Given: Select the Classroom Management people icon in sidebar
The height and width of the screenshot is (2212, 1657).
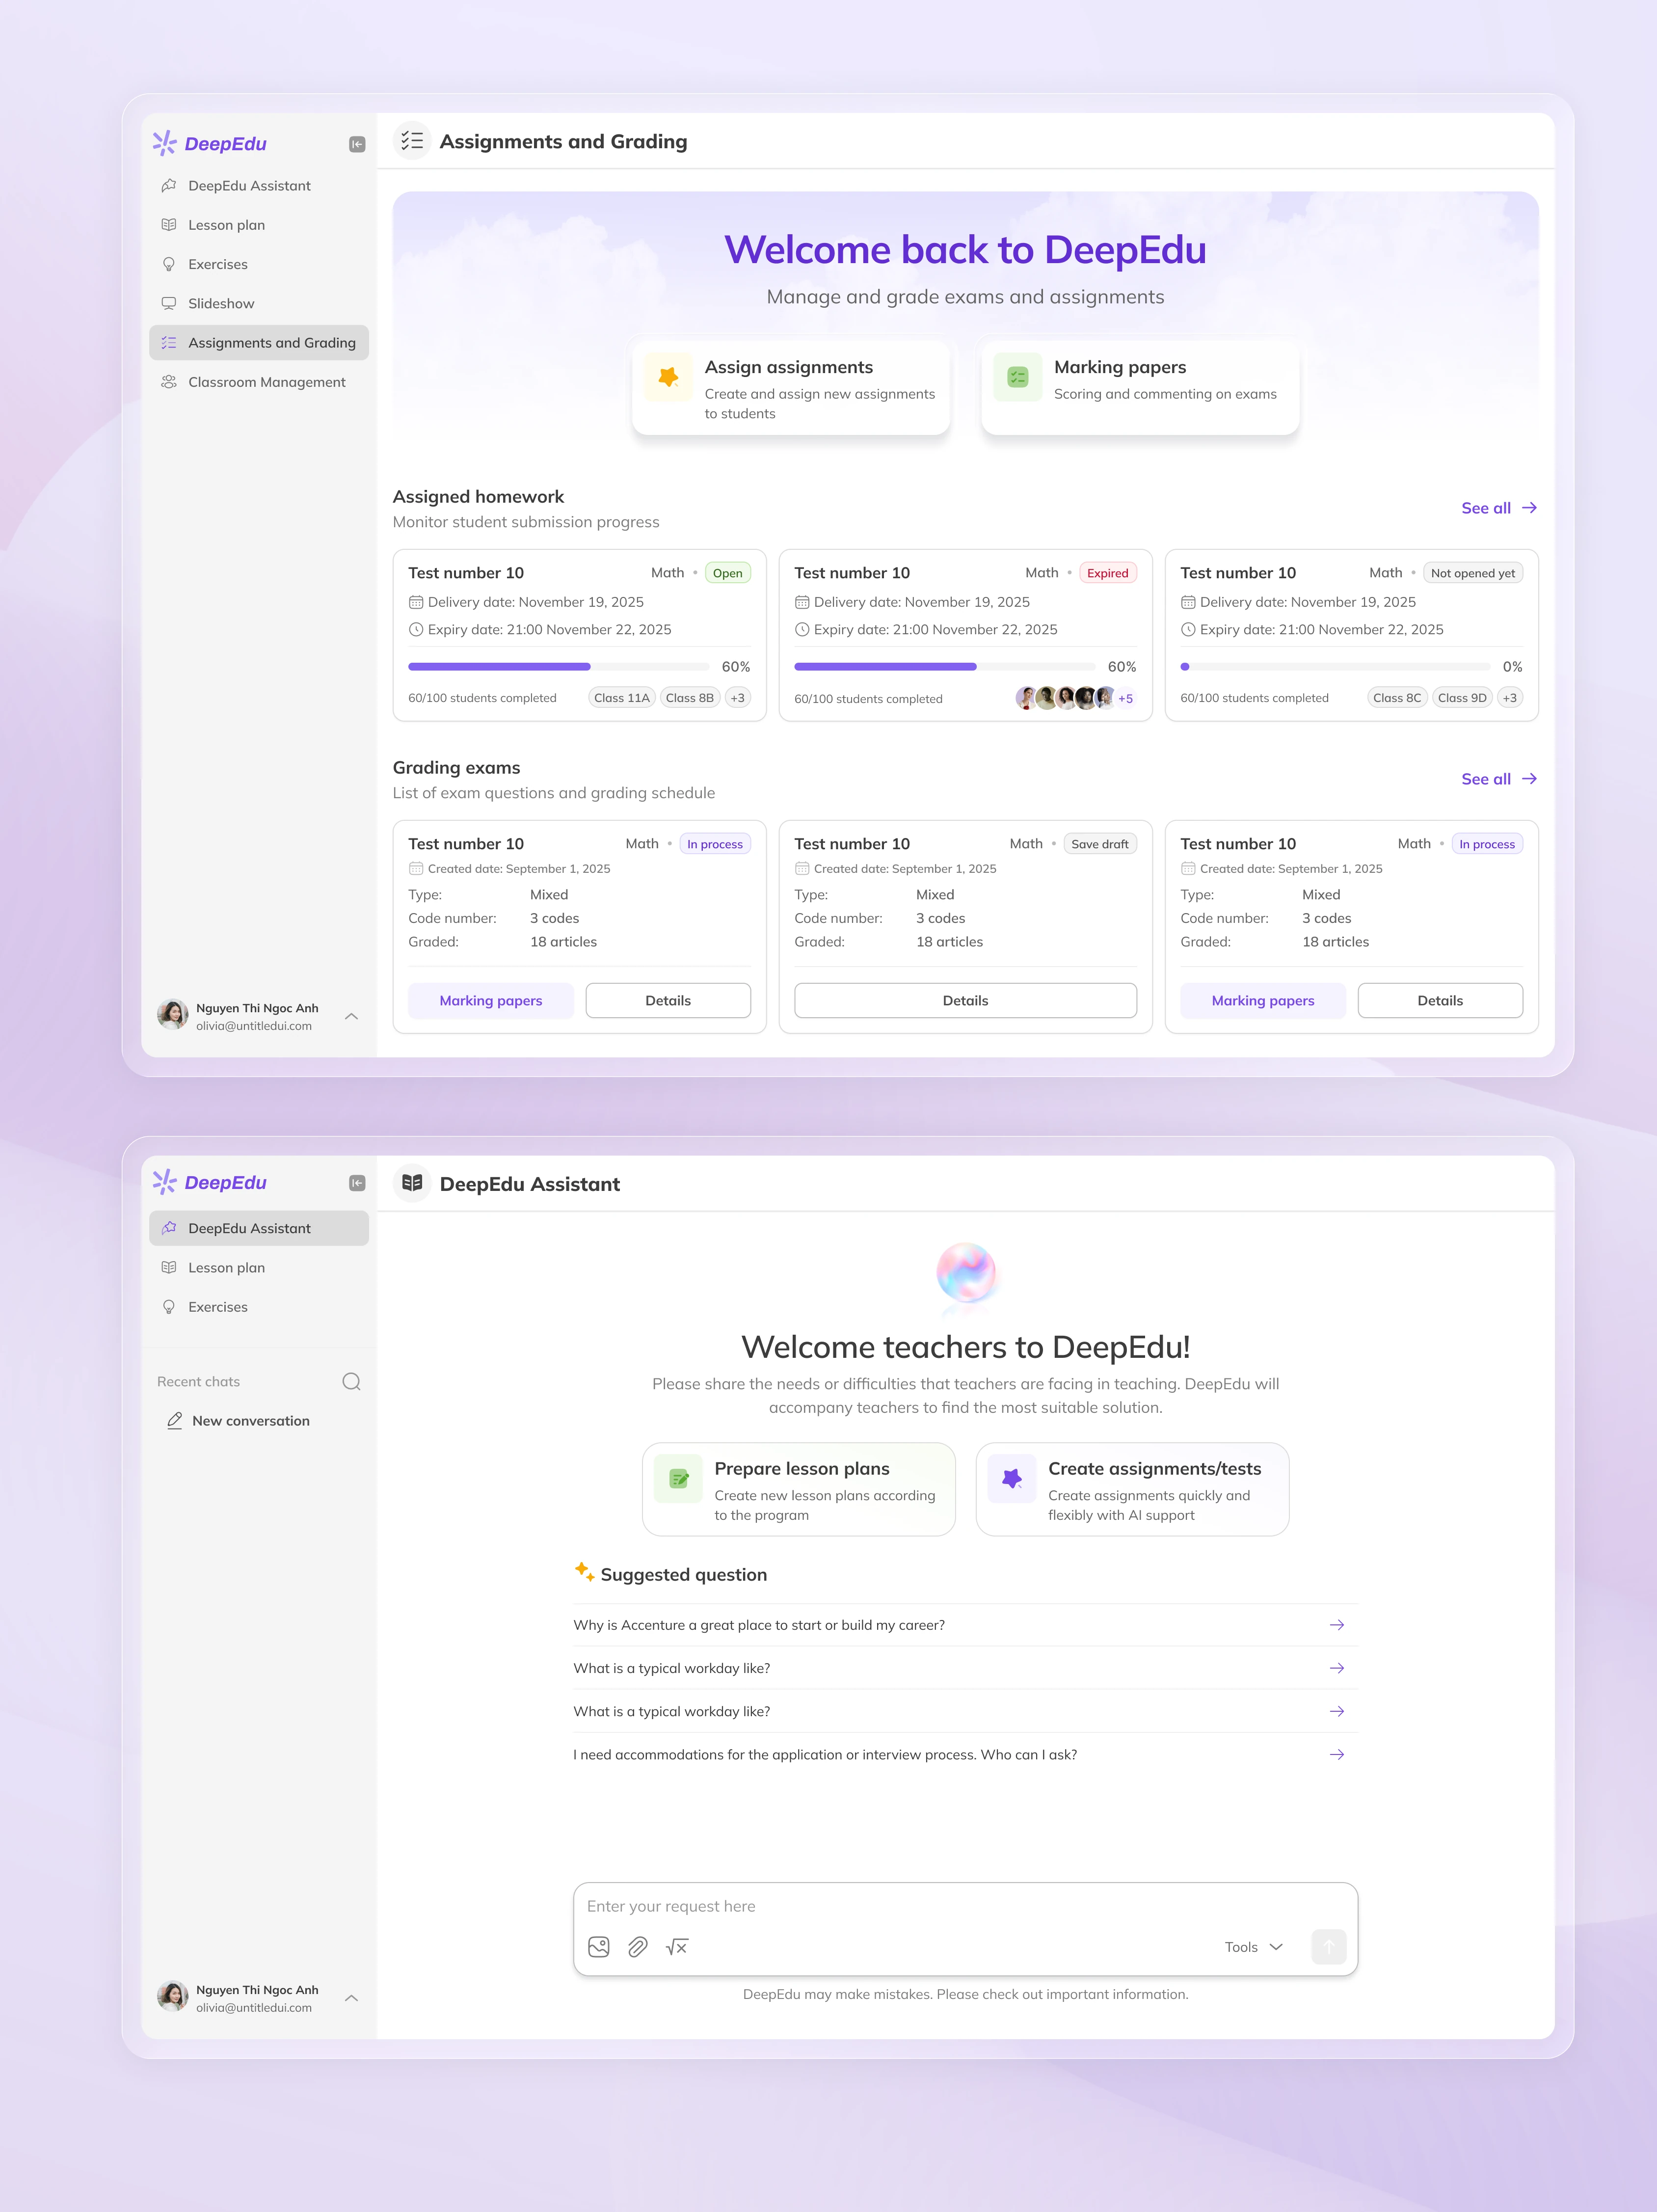Looking at the screenshot, I should click(x=169, y=382).
